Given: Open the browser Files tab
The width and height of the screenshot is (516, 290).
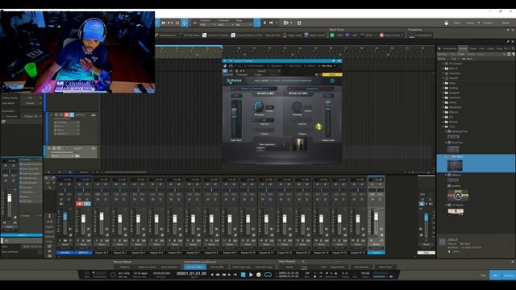Looking at the screenshot, I should (x=481, y=48).
